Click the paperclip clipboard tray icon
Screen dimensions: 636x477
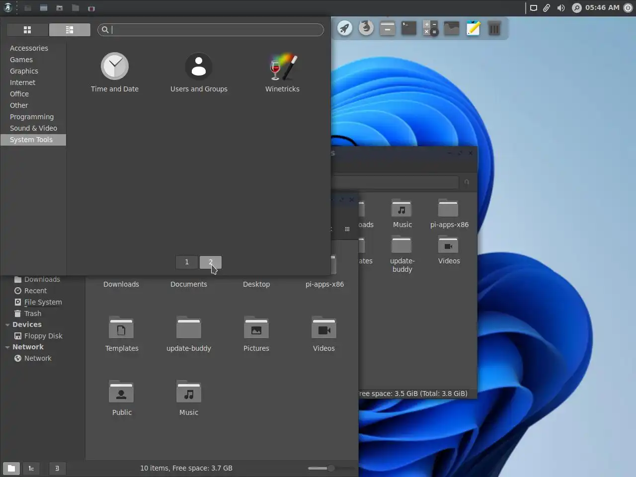pos(547,8)
